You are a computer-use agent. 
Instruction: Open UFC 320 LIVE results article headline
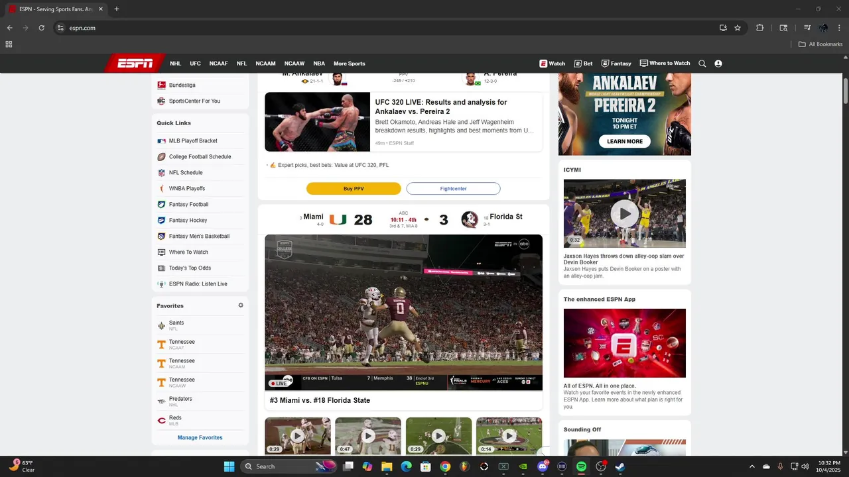coord(441,107)
